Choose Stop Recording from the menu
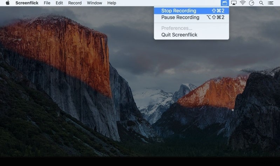This screenshot has height=166, width=280. (191, 11)
